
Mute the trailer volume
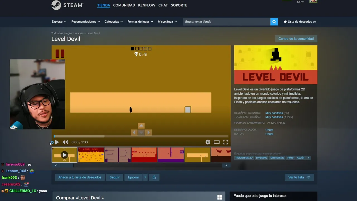65,142
